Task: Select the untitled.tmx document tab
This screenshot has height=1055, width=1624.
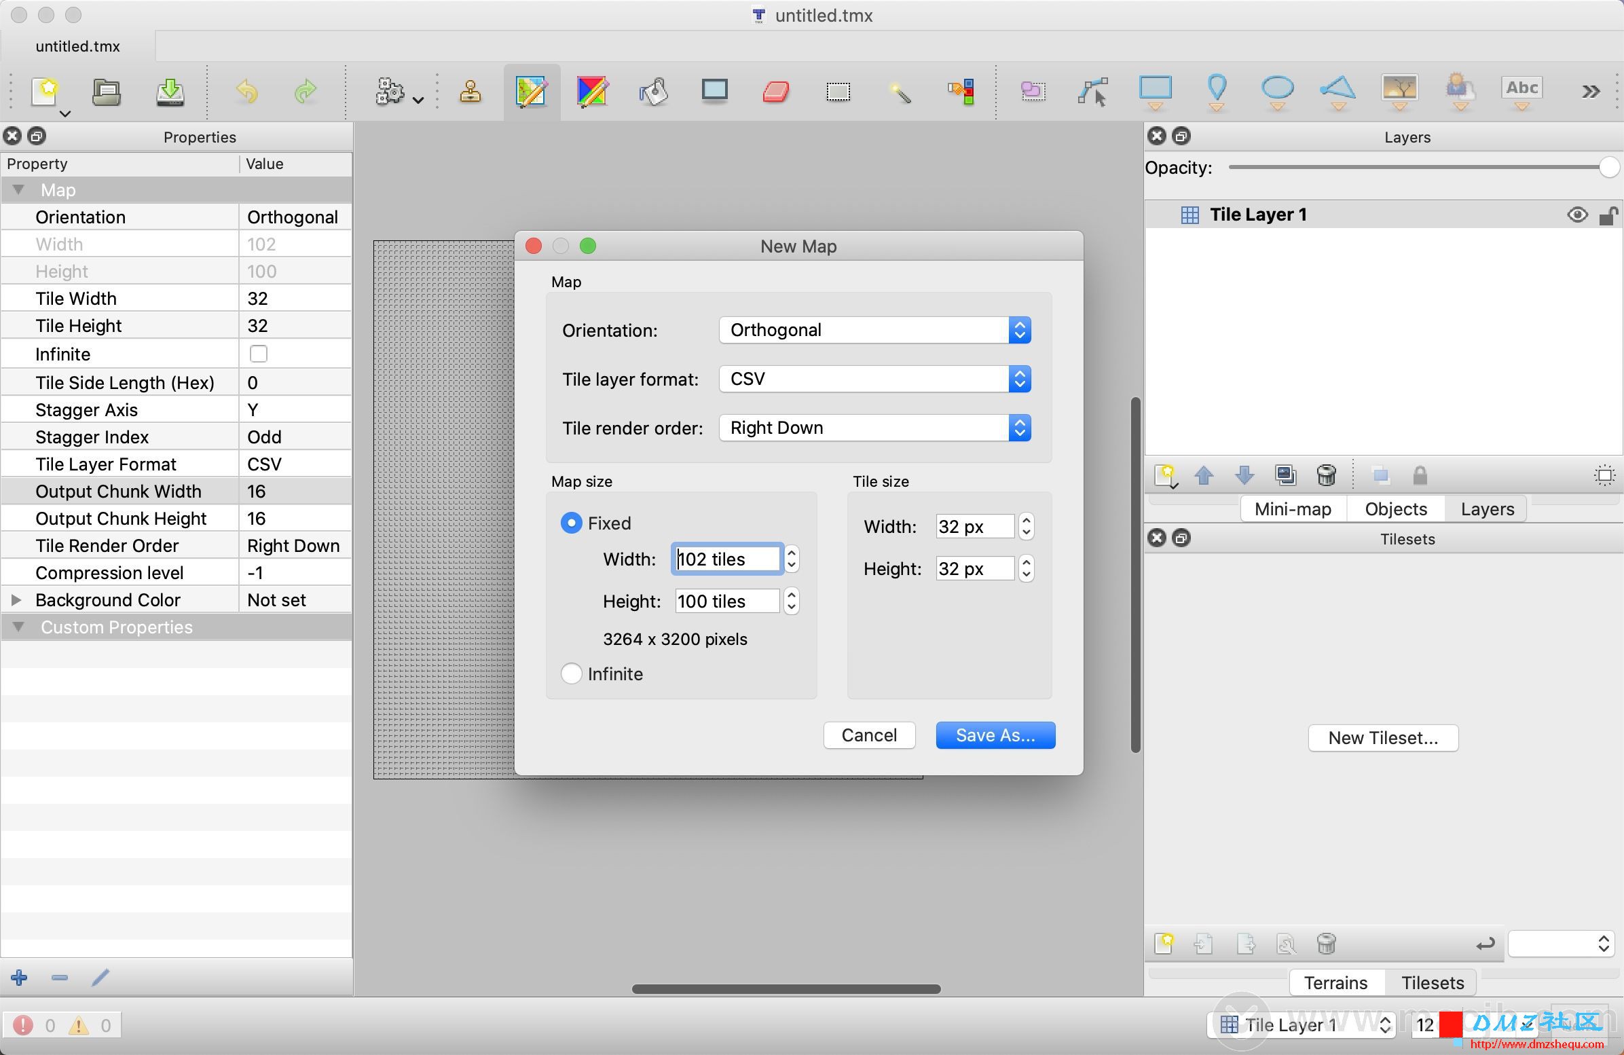Action: [78, 46]
